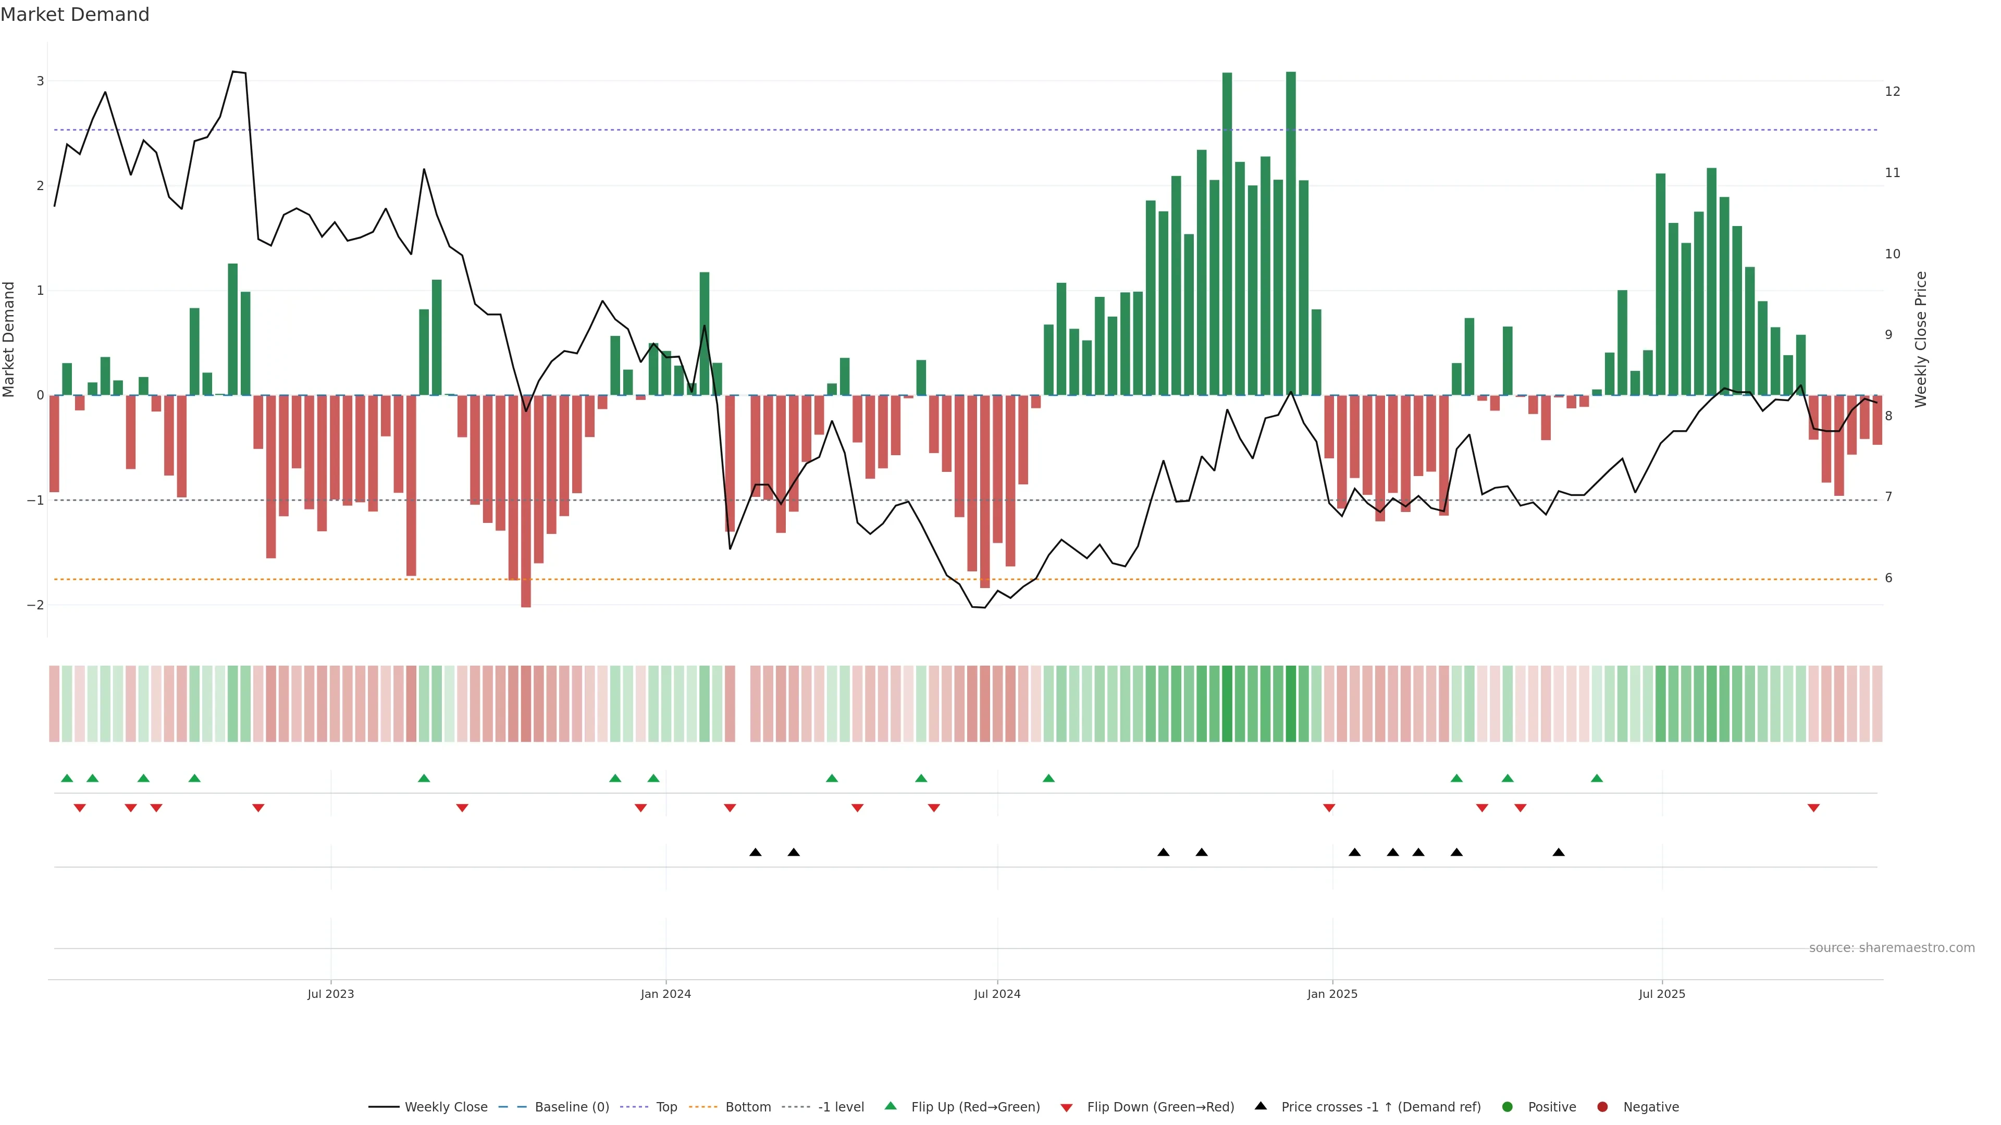
Task: Click the green Flip Up triangle legend icon
Action: [x=891, y=1106]
